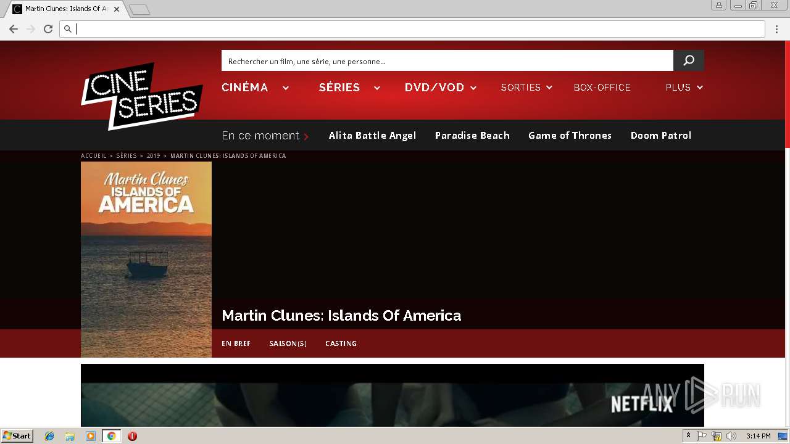
Task: Switch to SAISON(S) tab
Action: coord(288,343)
